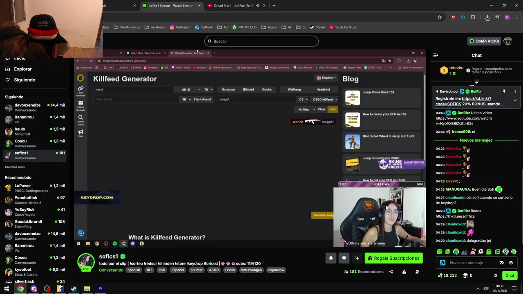
Task: Click tetevhu top gifter name
Action: click(456, 68)
